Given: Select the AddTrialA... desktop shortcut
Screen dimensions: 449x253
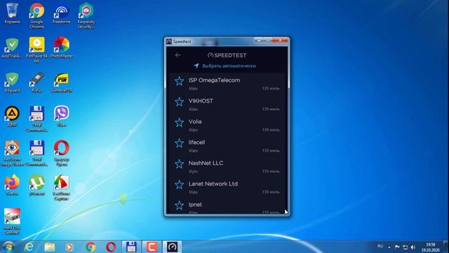Looking at the screenshot, I should coord(12,48).
